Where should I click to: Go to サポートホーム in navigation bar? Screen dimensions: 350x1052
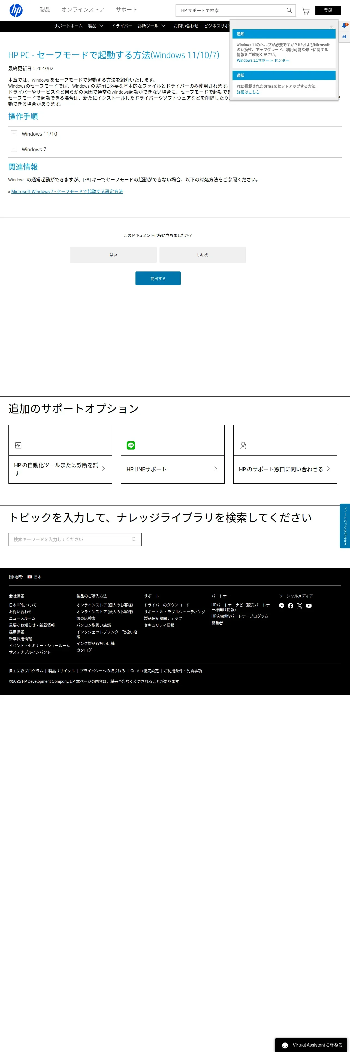coord(68,26)
